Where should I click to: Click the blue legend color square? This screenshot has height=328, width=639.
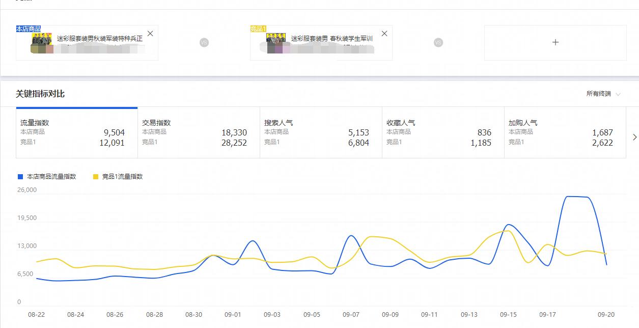(x=20, y=177)
